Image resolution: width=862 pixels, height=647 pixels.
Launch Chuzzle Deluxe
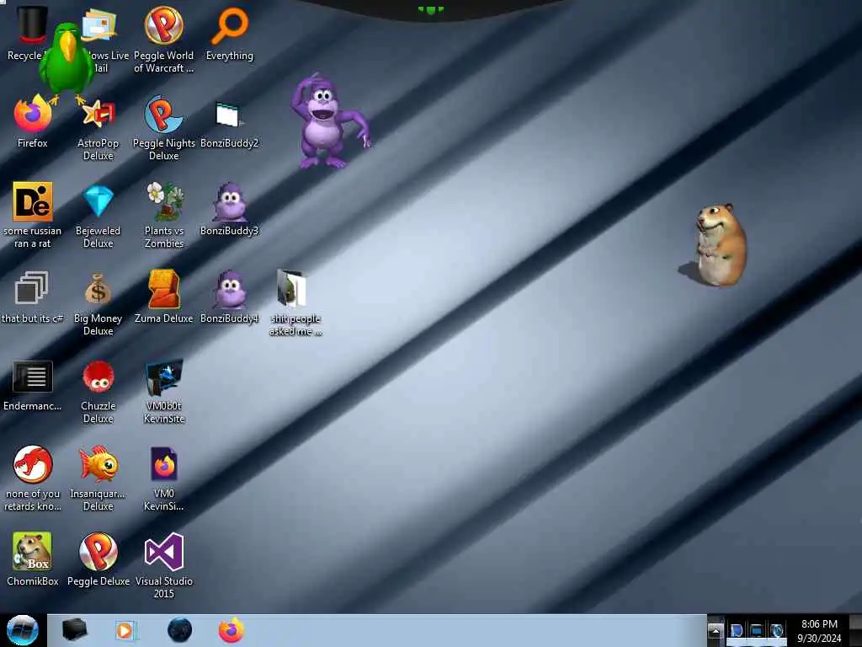click(x=98, y=377)
